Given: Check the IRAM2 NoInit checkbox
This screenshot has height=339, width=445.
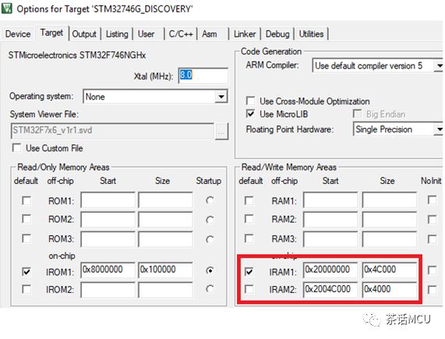Looking at the screenshot, I should pyautogui.click(x=432, y=290).
